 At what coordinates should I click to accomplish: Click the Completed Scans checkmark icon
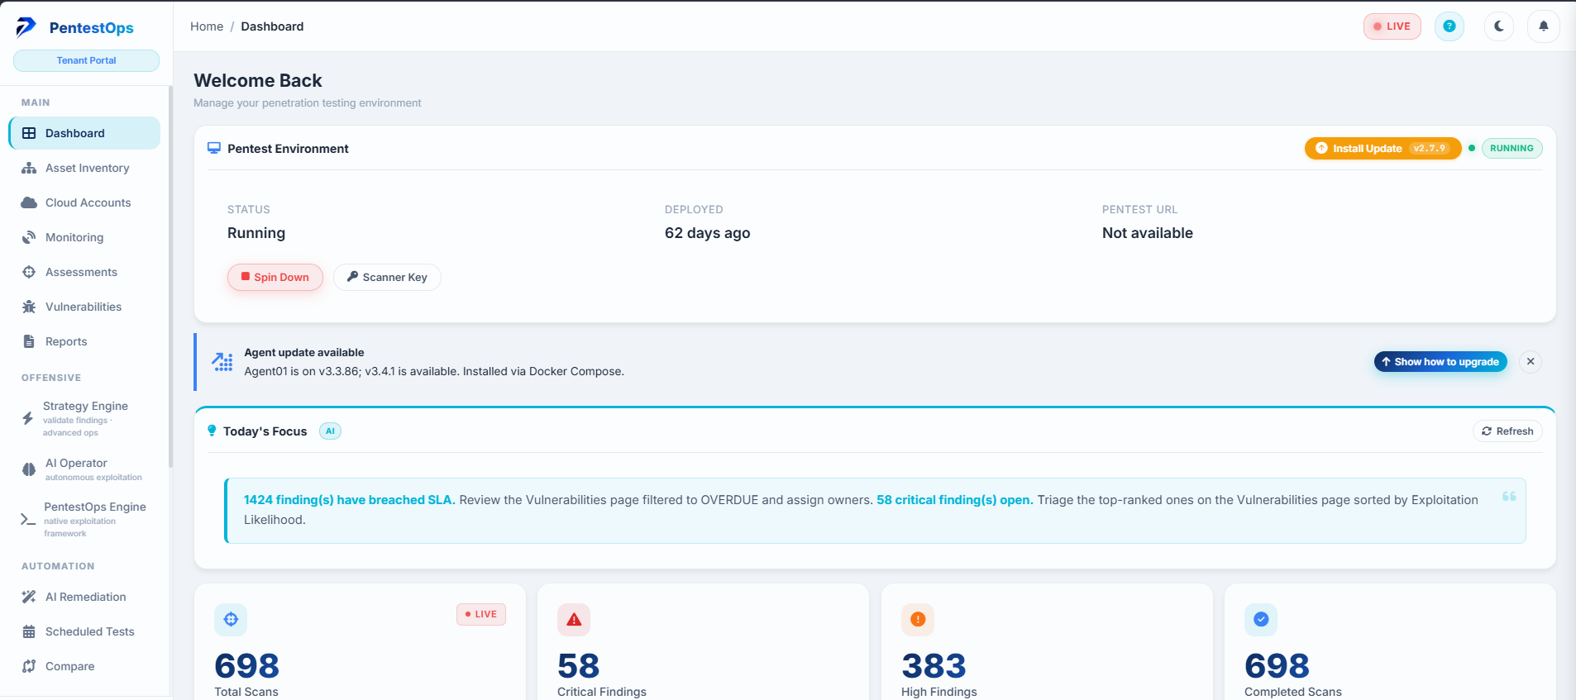[1261, 619]
